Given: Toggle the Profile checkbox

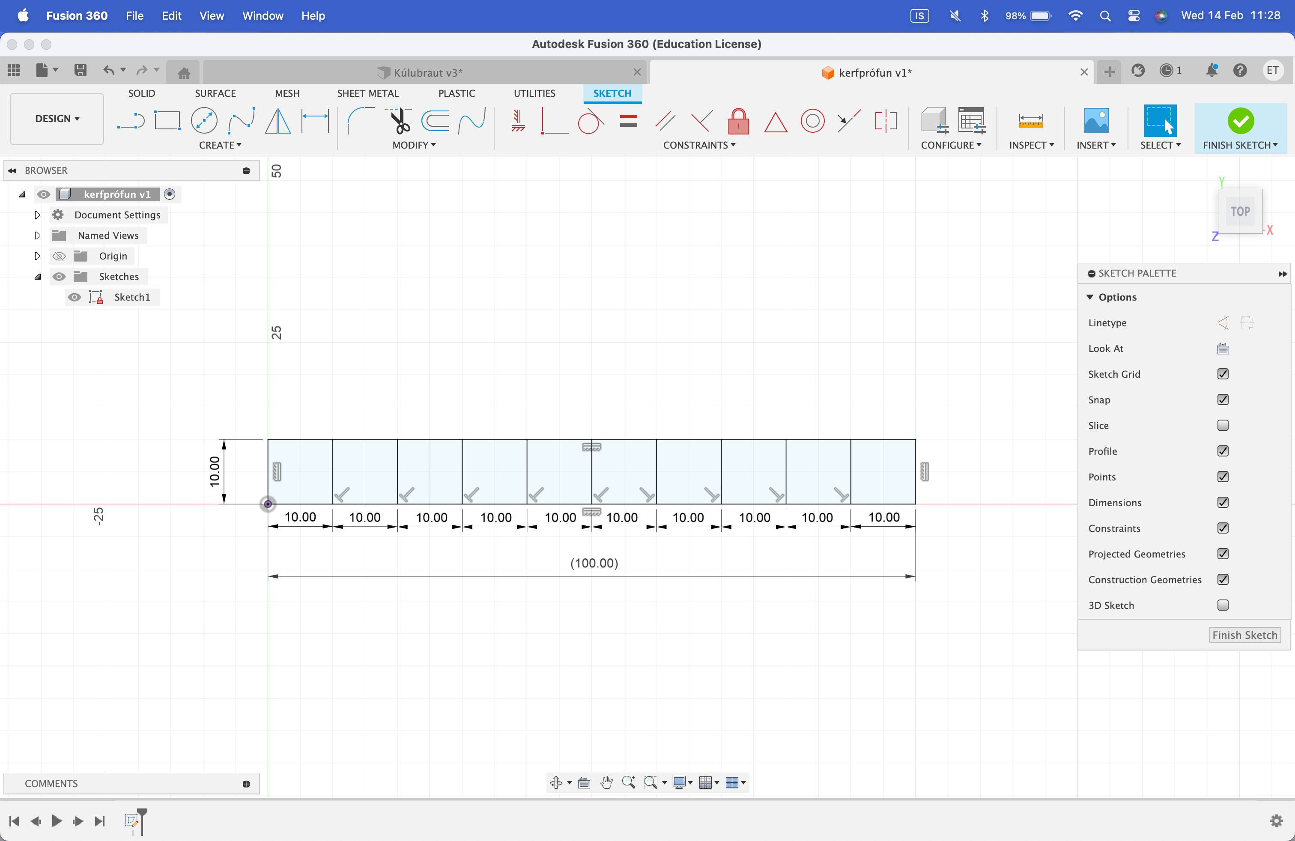Looking at the screenshot, I should click(x=1223, y=451).
